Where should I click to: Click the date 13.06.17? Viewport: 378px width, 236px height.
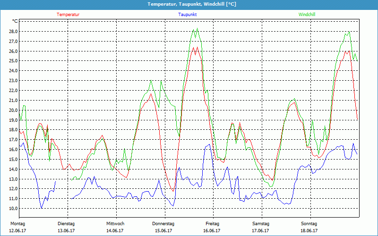66,231
